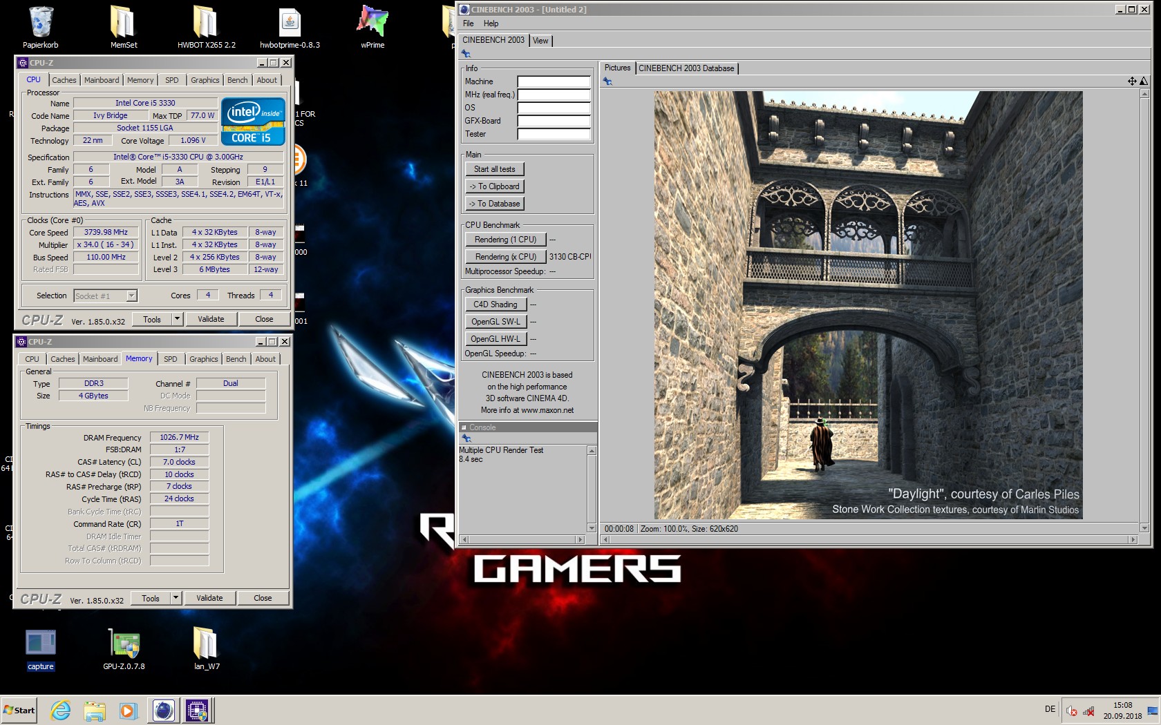
Task: Click Tools button in upper CPU-Z
Action: [152, 319]
